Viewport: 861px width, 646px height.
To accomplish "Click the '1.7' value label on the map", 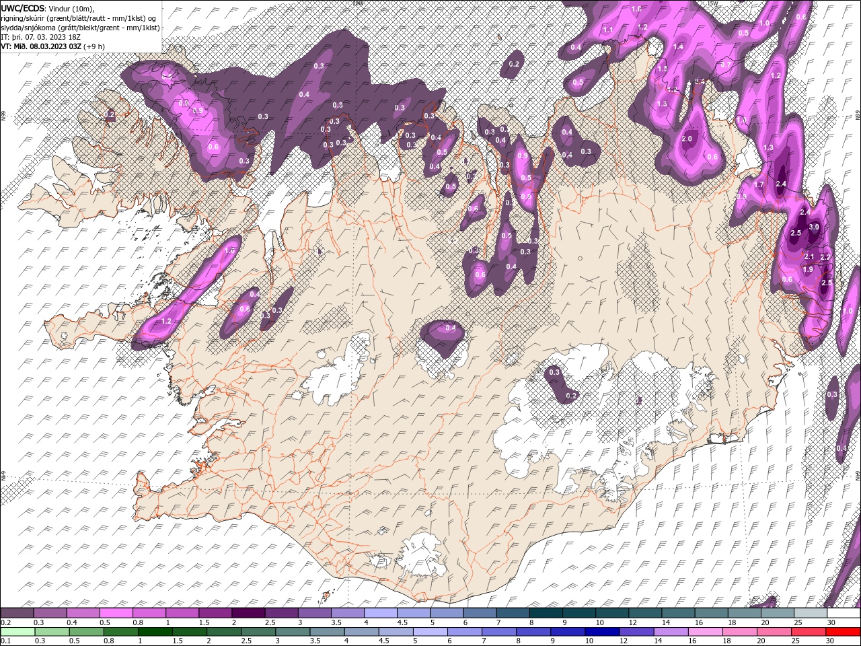I will pyautogui.click(x=759, y=184).
